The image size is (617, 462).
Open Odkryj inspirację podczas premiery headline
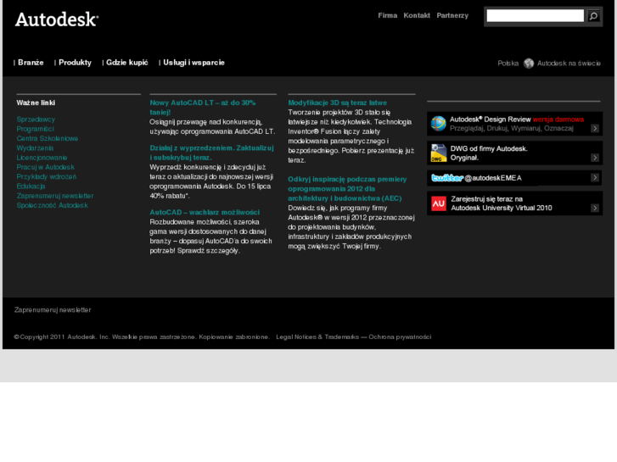347,189
